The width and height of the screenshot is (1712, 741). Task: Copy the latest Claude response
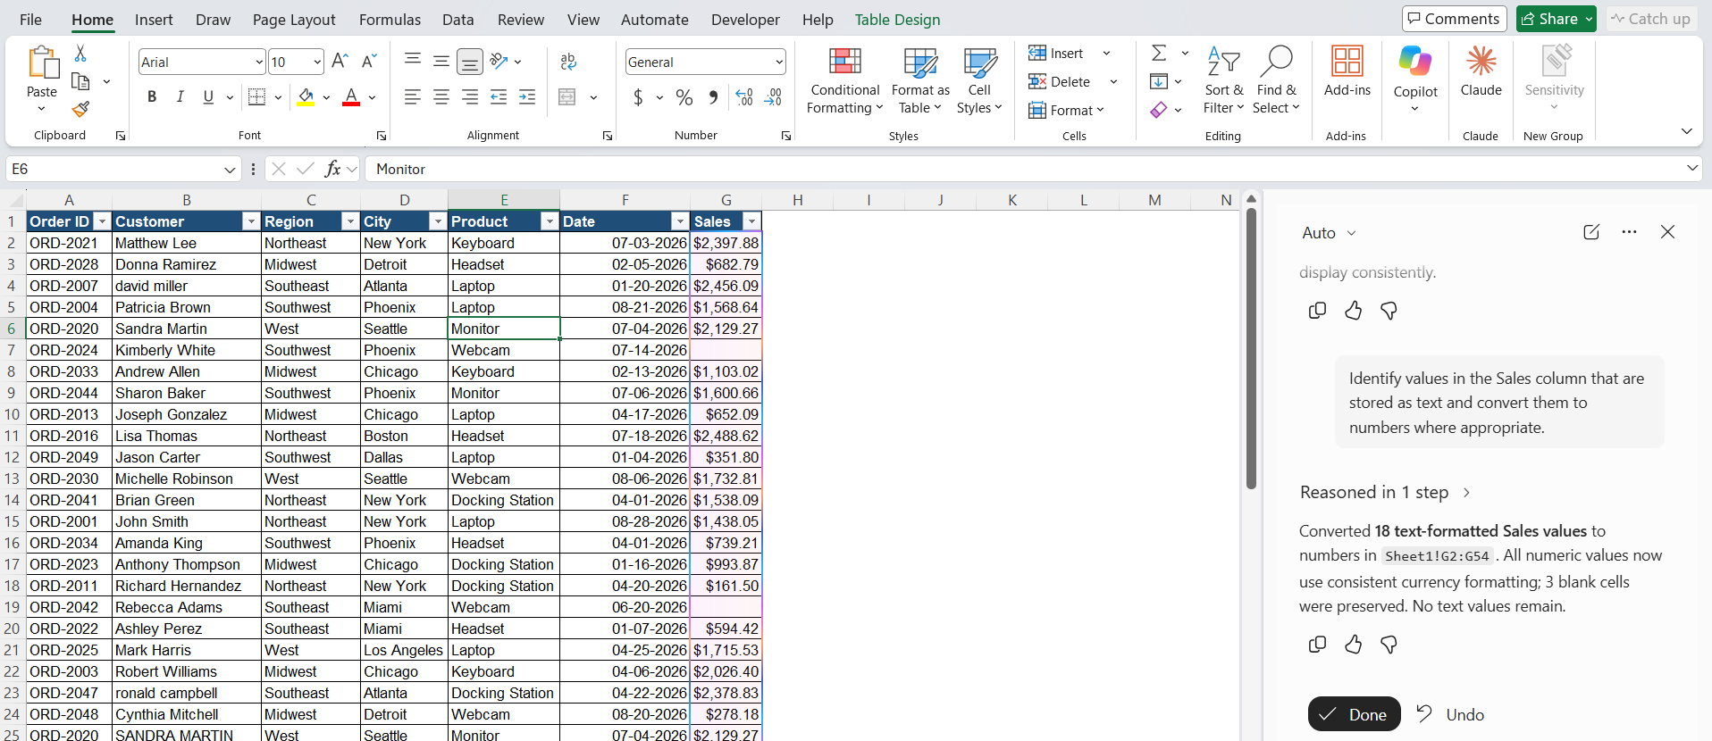coord(1317,645)
